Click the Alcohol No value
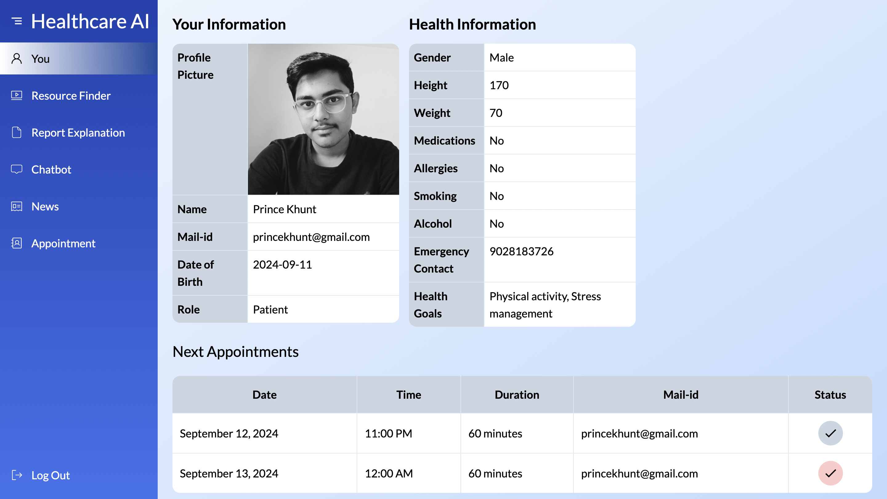The image size is (887, 499). coord(496,224)
